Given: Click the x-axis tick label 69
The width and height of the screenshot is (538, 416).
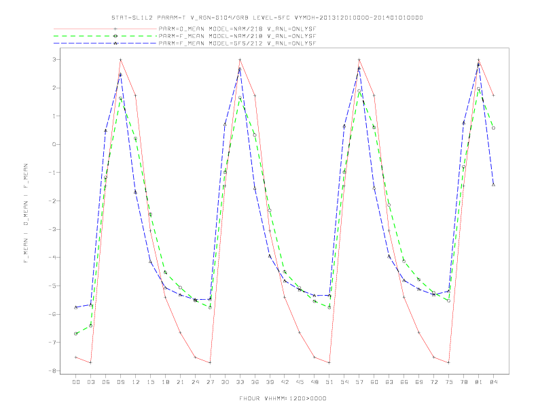Looking at the screenshot, I should (x=419, y=382).
